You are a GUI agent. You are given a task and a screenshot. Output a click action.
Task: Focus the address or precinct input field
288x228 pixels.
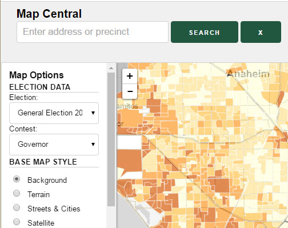pyautogui.click(x=93, y=32)
